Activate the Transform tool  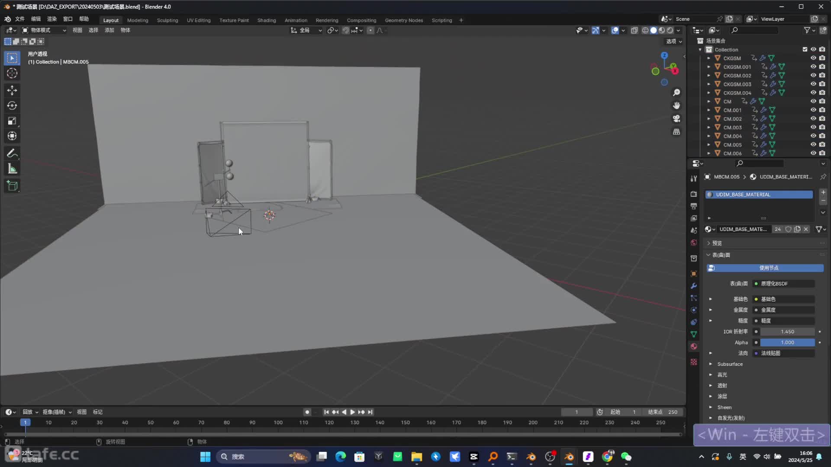point(12,136)
